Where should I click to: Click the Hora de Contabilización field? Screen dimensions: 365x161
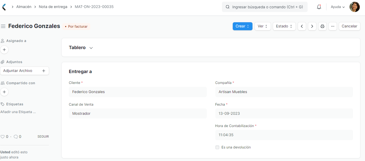point(284,135)
